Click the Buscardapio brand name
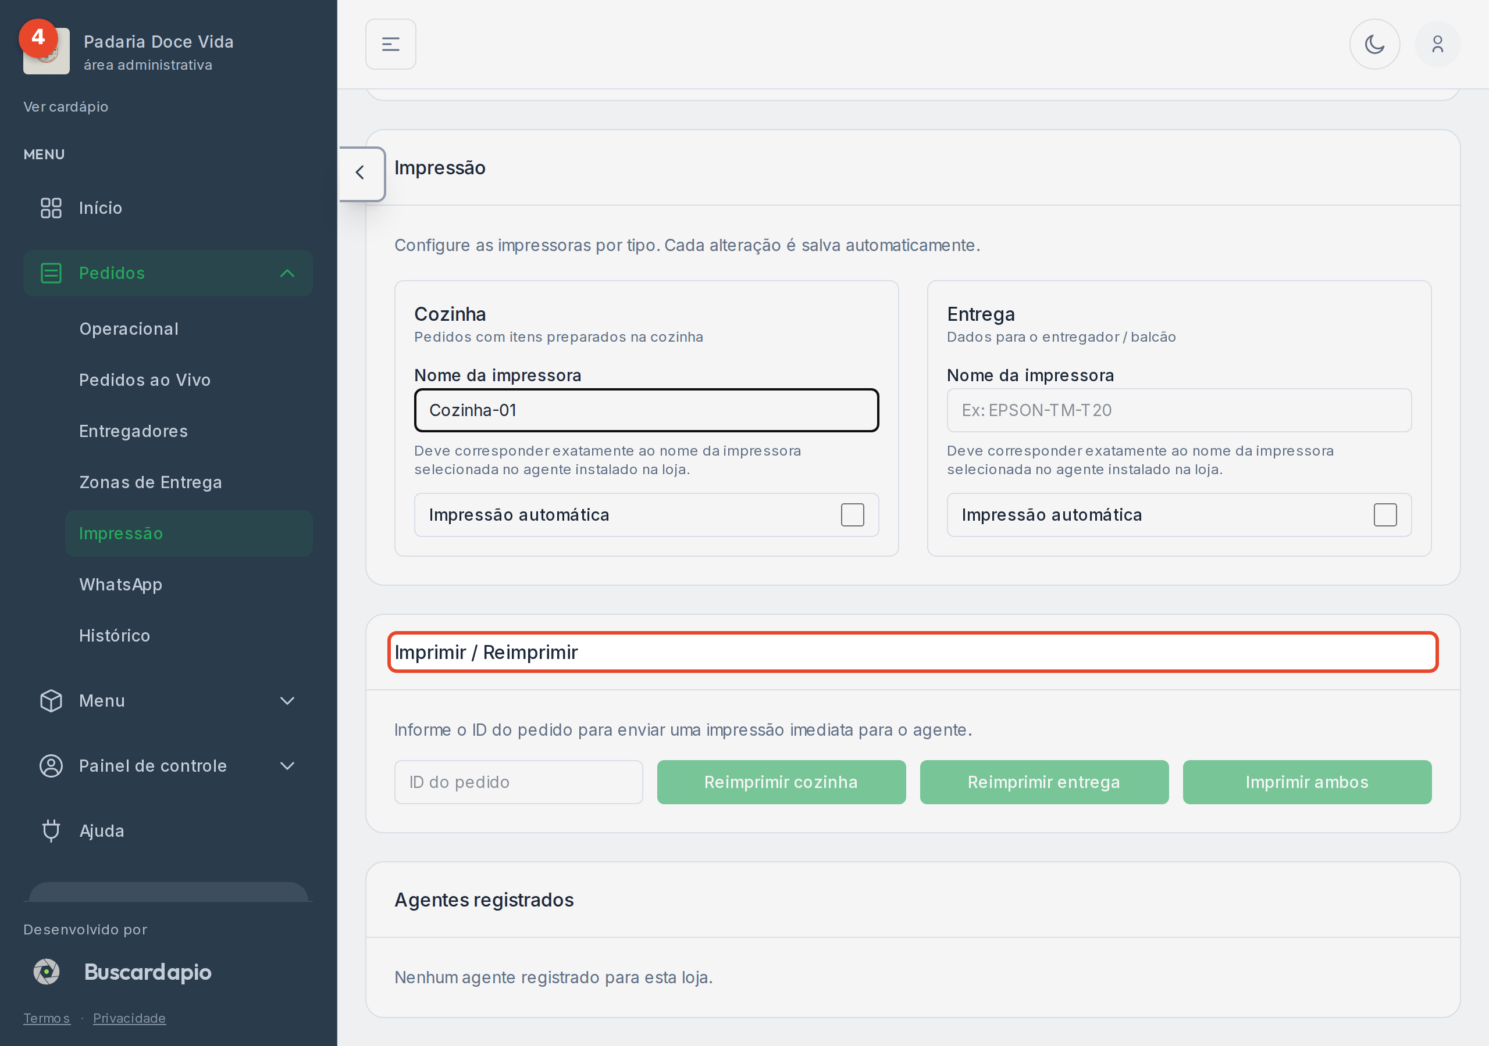 (148, 972)
